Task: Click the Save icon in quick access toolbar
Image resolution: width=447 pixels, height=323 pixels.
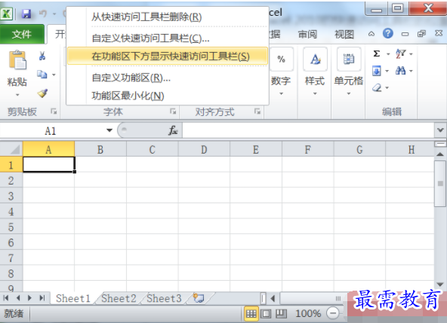Action: coord(26,14)
